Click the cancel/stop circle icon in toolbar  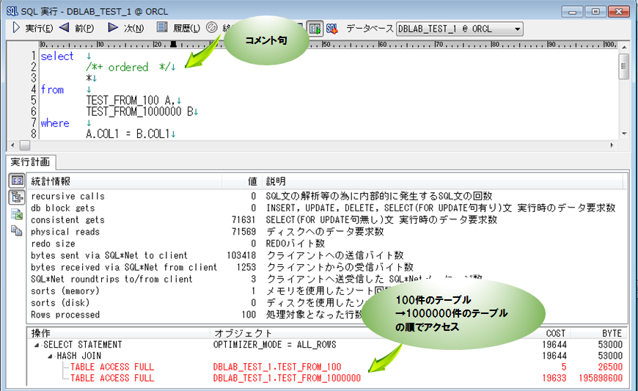212,29
